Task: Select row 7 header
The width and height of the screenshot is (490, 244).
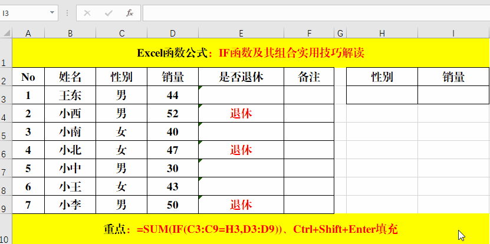Action: click(6, 168)
